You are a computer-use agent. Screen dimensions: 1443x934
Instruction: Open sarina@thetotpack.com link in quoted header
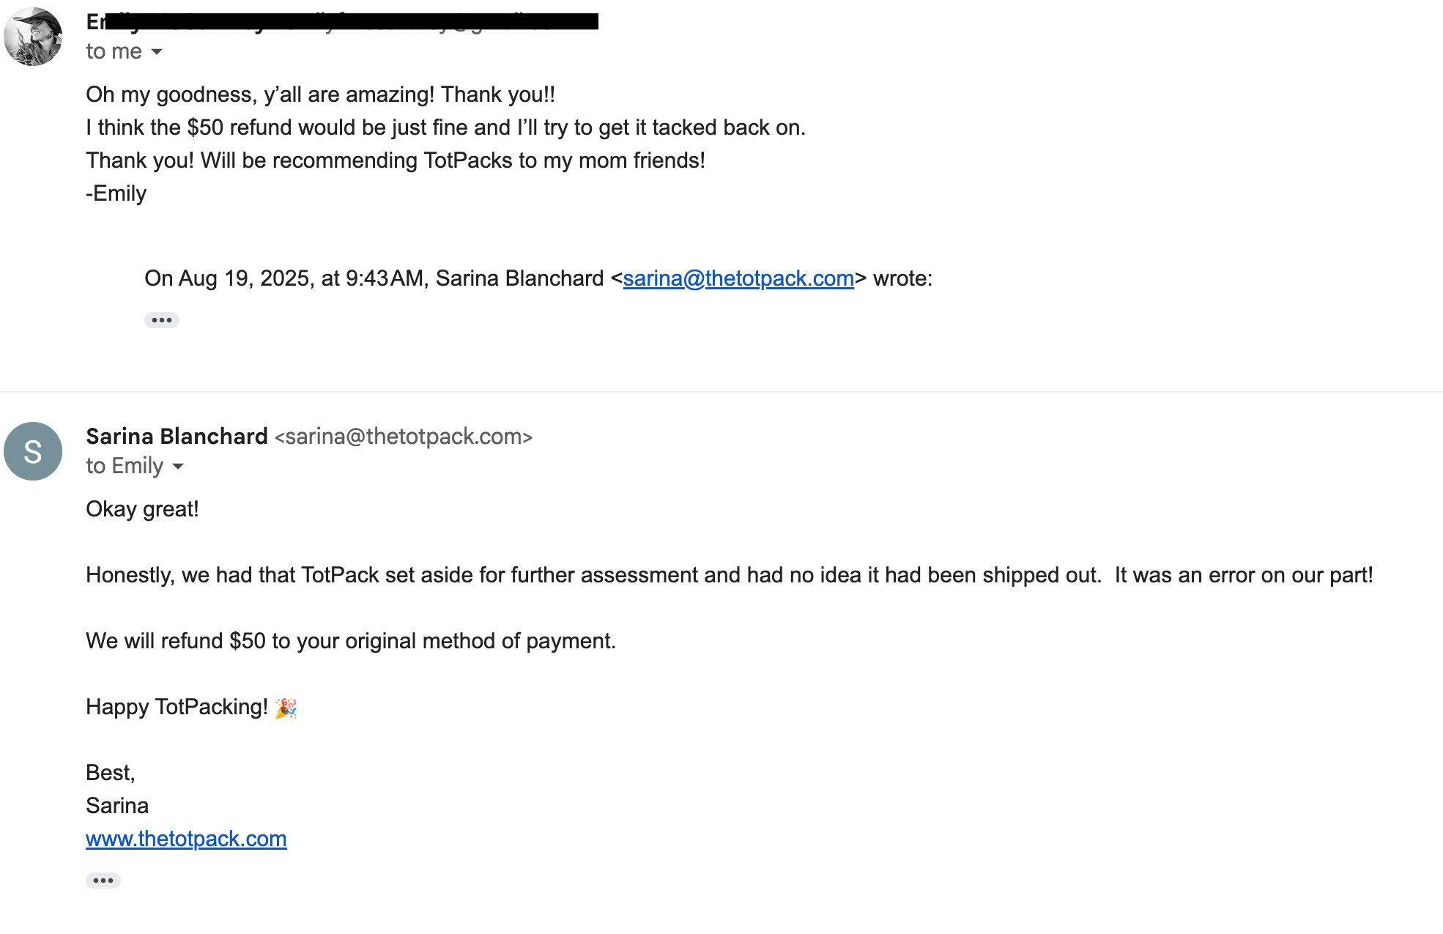pos(738,278)
